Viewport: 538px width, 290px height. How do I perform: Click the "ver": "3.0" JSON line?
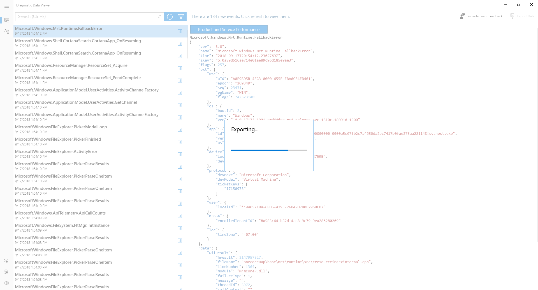pyautogui.click(x=212, y=47)
